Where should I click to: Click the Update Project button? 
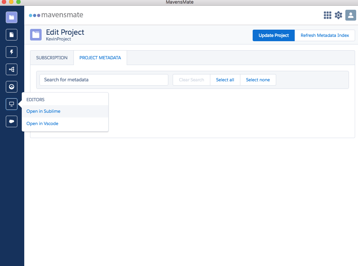tap(274, 35)
